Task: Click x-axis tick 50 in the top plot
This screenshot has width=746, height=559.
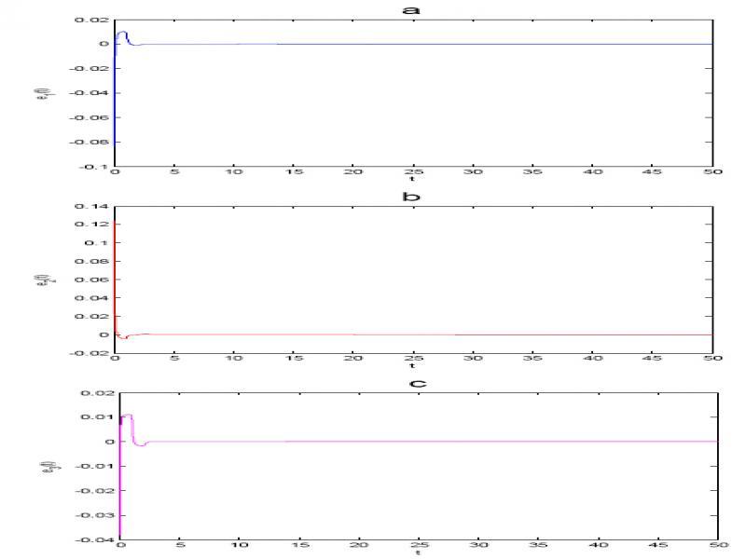Action: click(x=711, y=172)
